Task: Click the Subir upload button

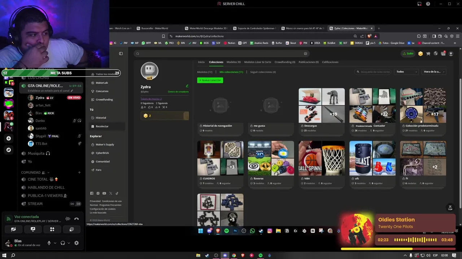Action: click(x=408, y=54)
